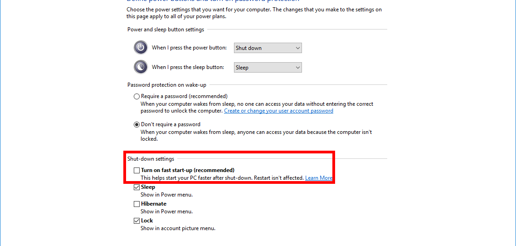
Task: Open the power button action dropdown
Action: pyautogui.click(x=268, y=48)
